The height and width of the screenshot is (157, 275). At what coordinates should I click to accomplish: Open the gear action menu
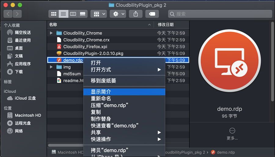point(118,14)
